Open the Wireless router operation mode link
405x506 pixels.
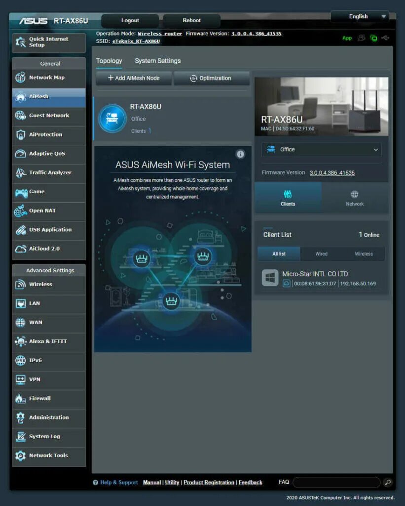pyautogui.click(x=160, y=34)
